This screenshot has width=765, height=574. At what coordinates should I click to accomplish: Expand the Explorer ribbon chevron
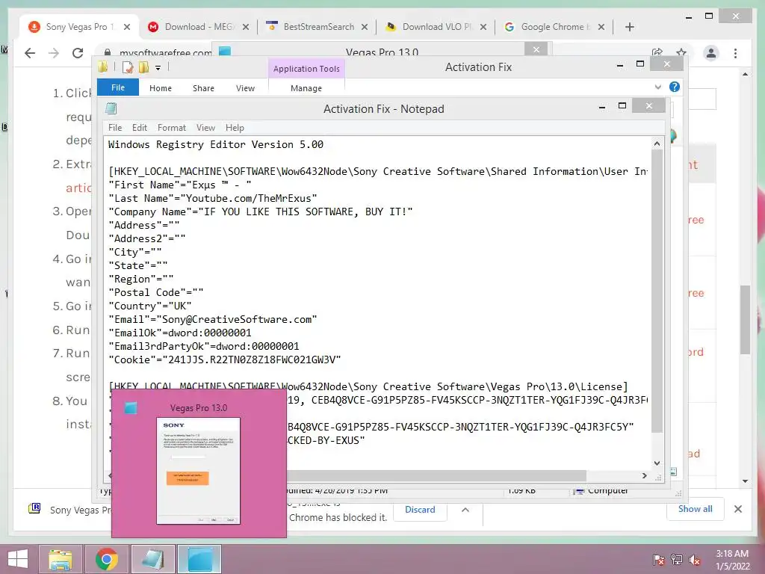pyautogui.click(x=657, y=87)
